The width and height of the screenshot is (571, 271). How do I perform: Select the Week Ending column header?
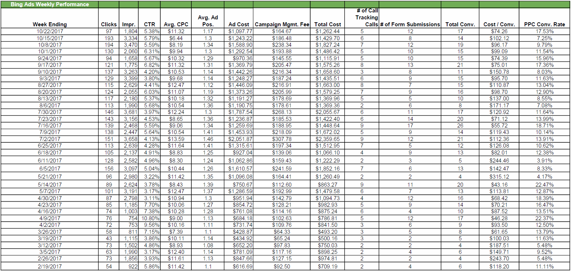(x=50, y=24)
